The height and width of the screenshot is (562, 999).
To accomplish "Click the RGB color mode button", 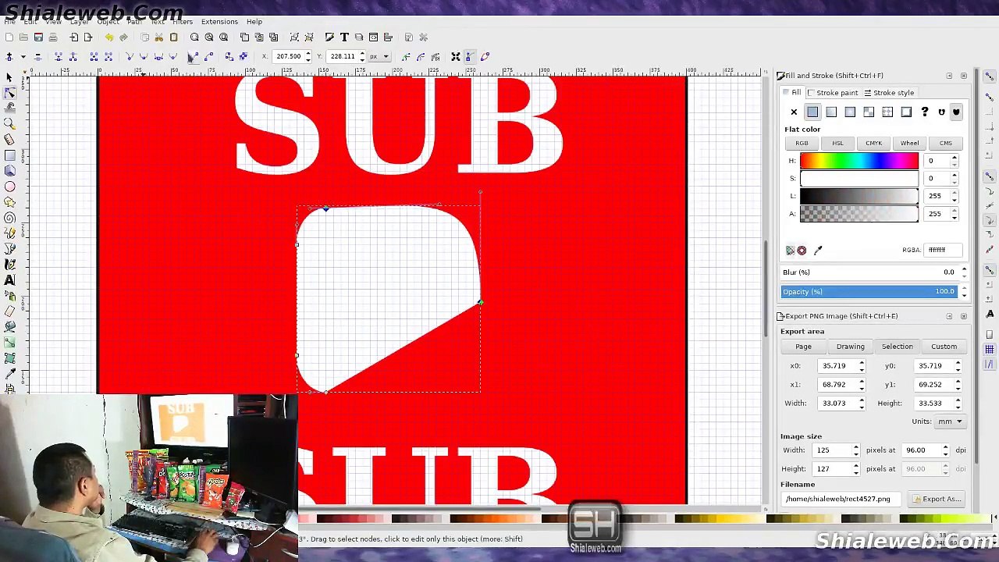I will point(802,144).
